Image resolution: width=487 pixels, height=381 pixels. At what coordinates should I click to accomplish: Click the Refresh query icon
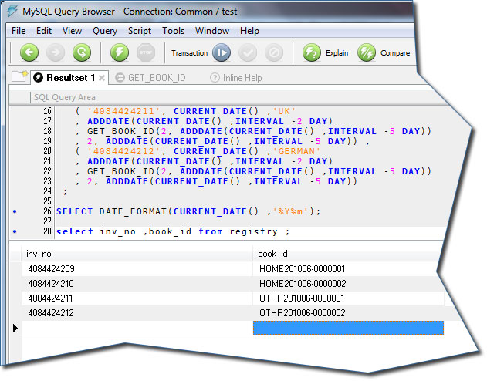tap(81, 53)
